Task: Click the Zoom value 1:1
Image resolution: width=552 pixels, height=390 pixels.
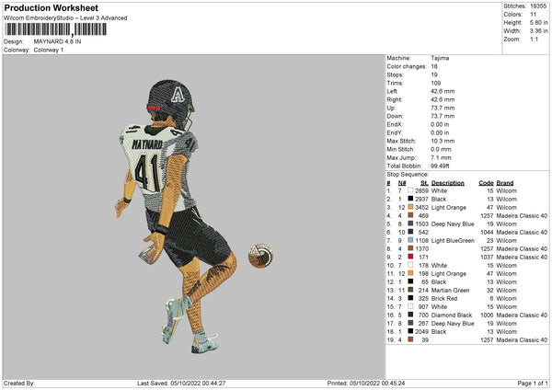Action: coord(534,39)
